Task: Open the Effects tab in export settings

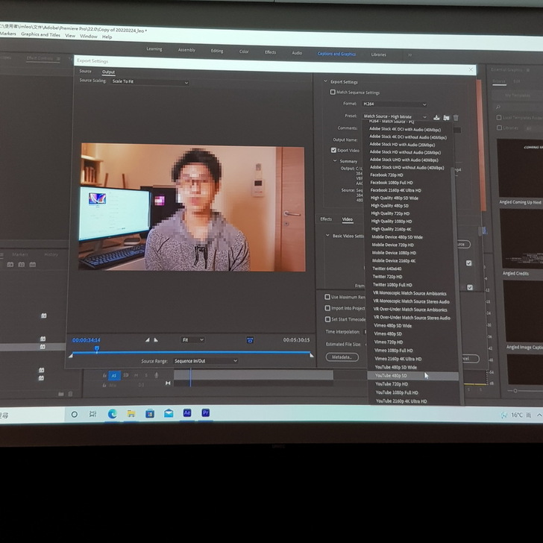Action: [326, 219]
